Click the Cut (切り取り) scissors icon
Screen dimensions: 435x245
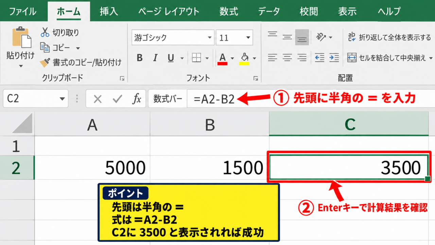(x=45, y=32)
